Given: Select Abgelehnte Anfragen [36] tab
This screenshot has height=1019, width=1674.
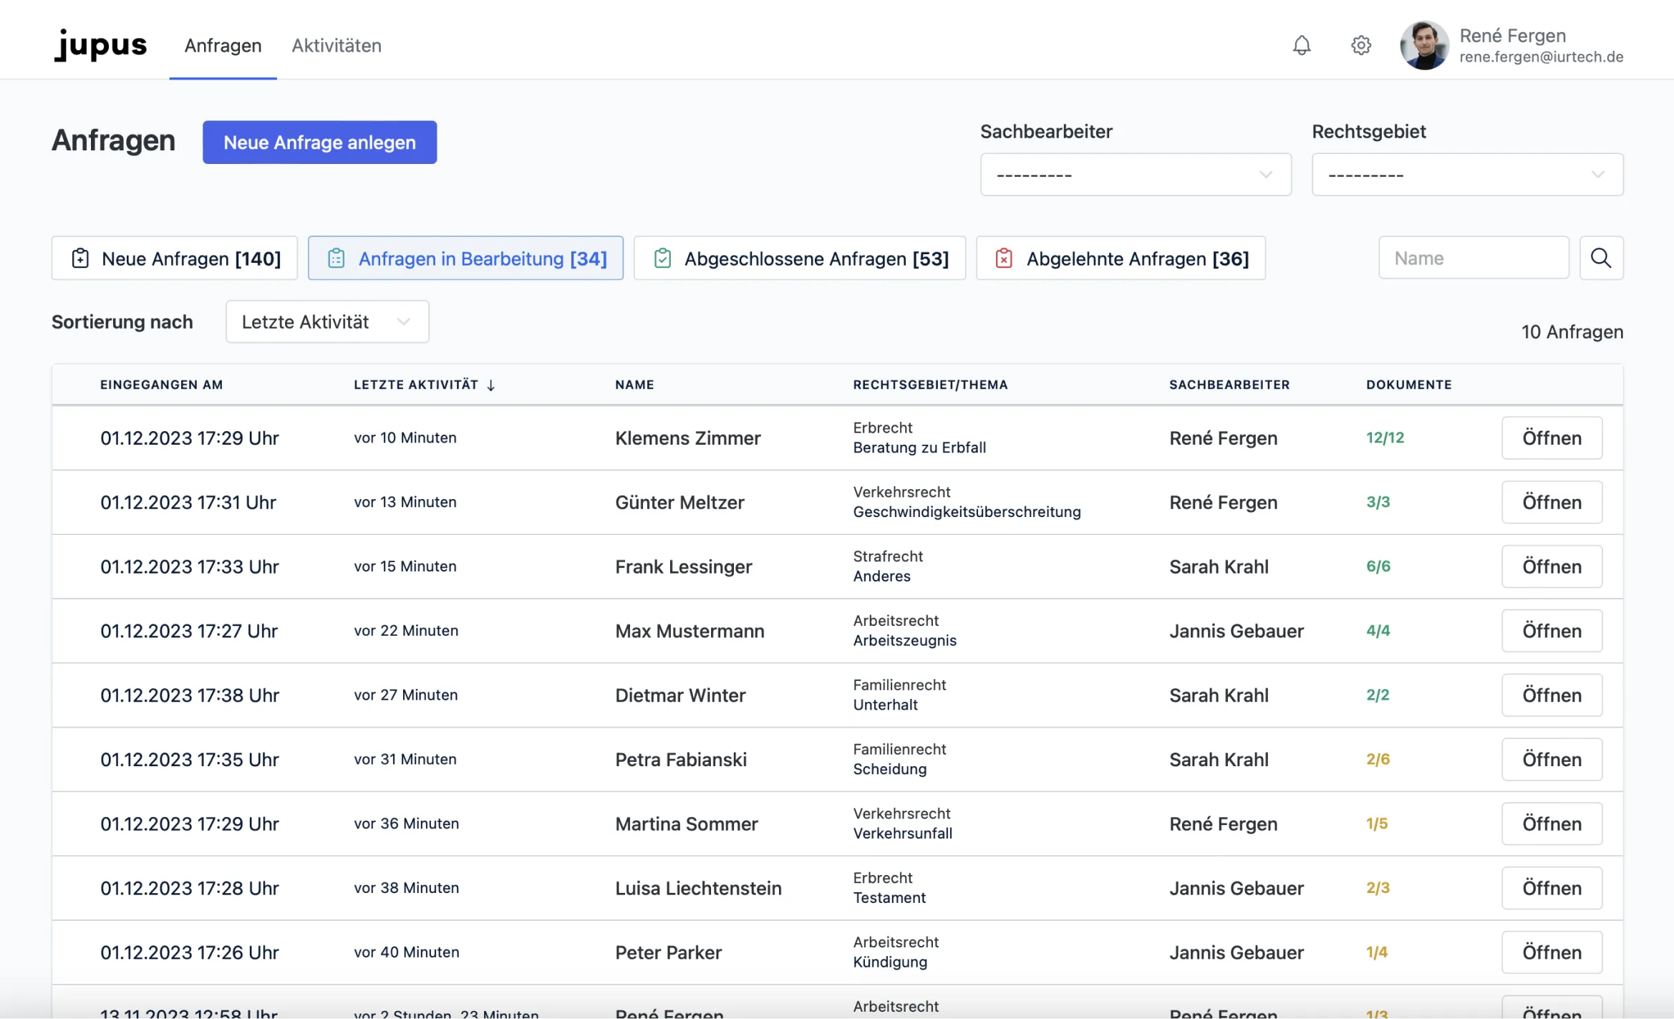Looking at the screenshot, I should pos(1121,258).
